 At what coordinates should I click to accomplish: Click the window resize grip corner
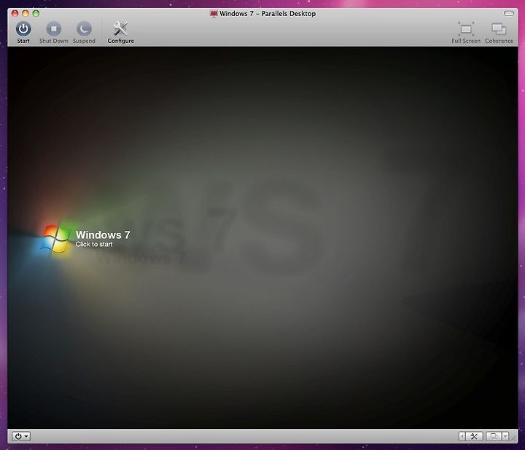click(513, 438)
